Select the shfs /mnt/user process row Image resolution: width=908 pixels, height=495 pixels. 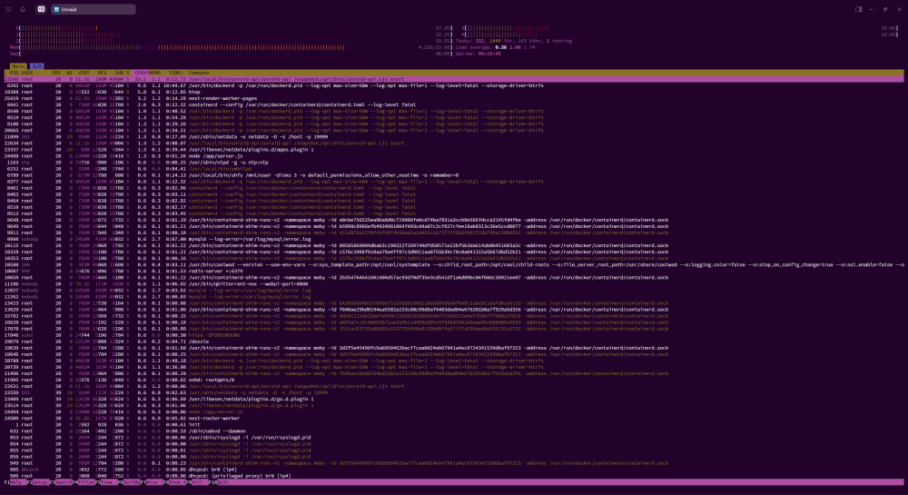pyautogui.click(x=454, y=175)
